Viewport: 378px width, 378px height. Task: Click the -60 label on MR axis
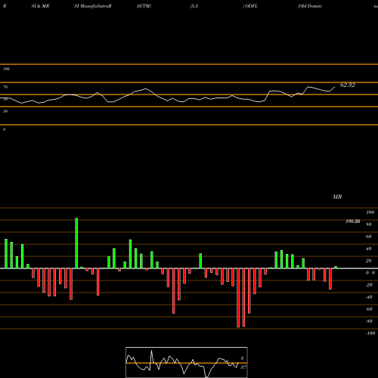pyautogui.click(x=369, y=309)
